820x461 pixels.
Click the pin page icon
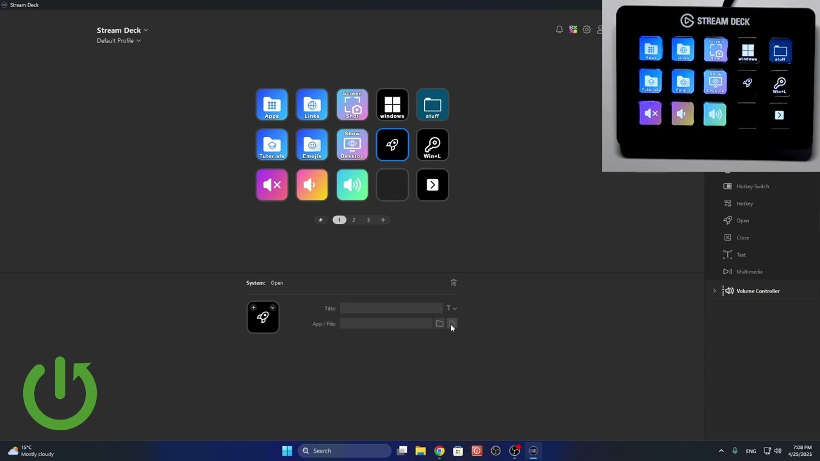(x=321, y=220)
